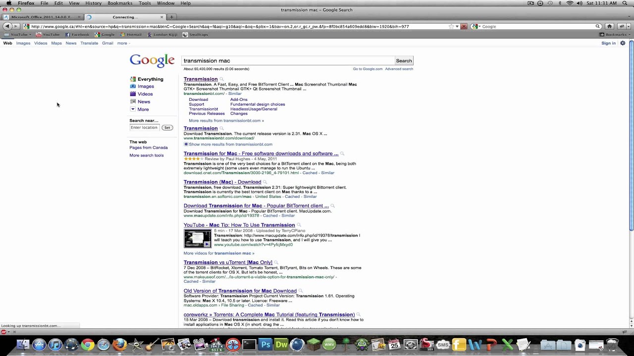The width and height of the screenshot is (634, 356).
Task: Click the London Kijiji bookmark
Action: (161, 35)
